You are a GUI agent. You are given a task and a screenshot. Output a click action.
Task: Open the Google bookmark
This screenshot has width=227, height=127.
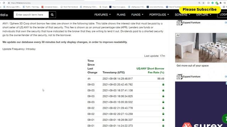[x=103, y=7]
